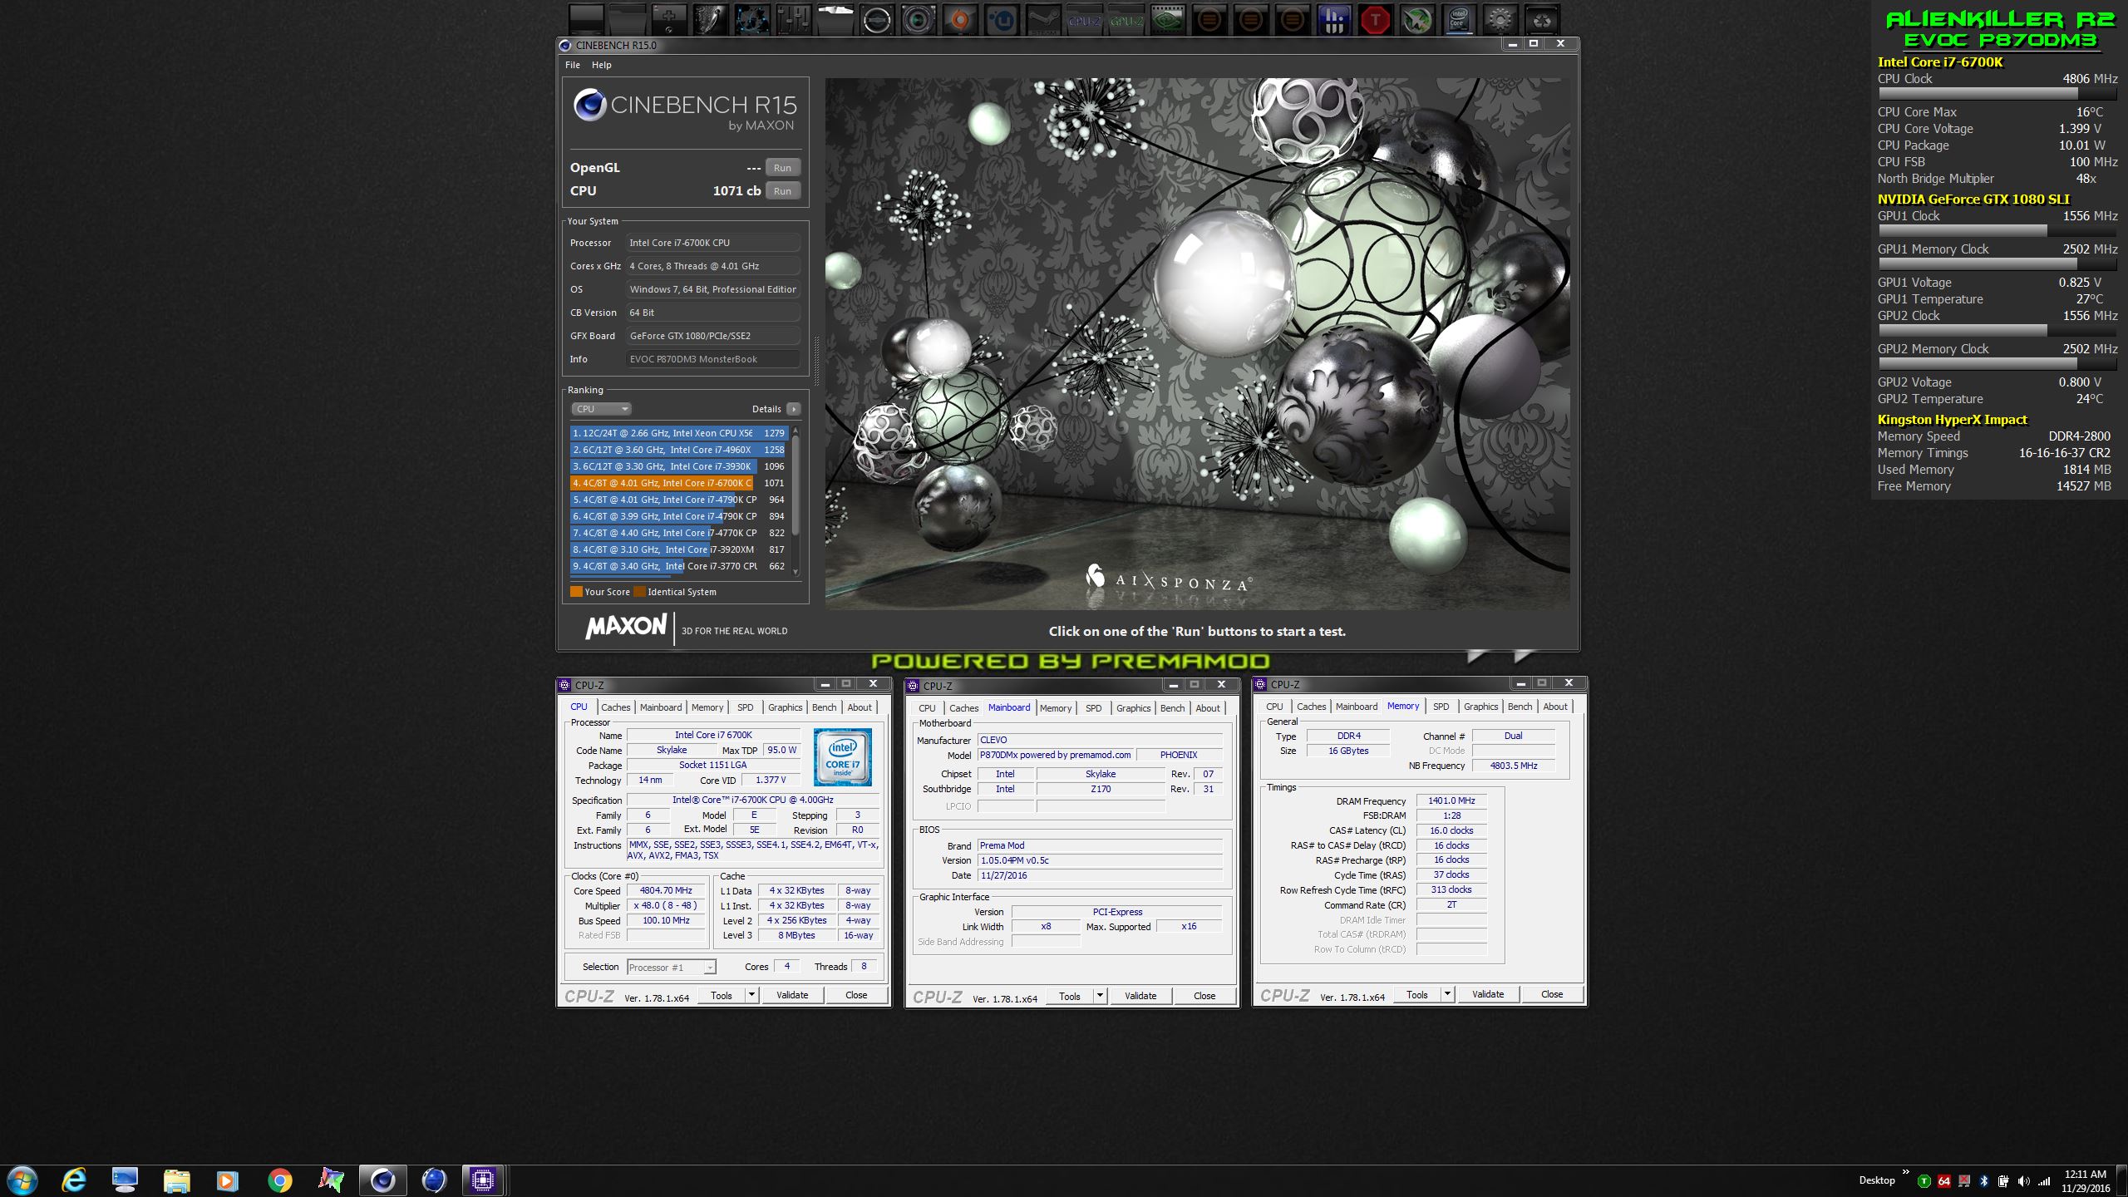
Task: Select ranking row 5 i7-4790K score 964
Action: [x=678, y=500]
